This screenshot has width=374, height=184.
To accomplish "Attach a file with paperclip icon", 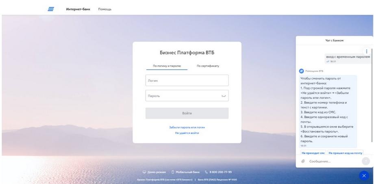I will click(303, 161).
